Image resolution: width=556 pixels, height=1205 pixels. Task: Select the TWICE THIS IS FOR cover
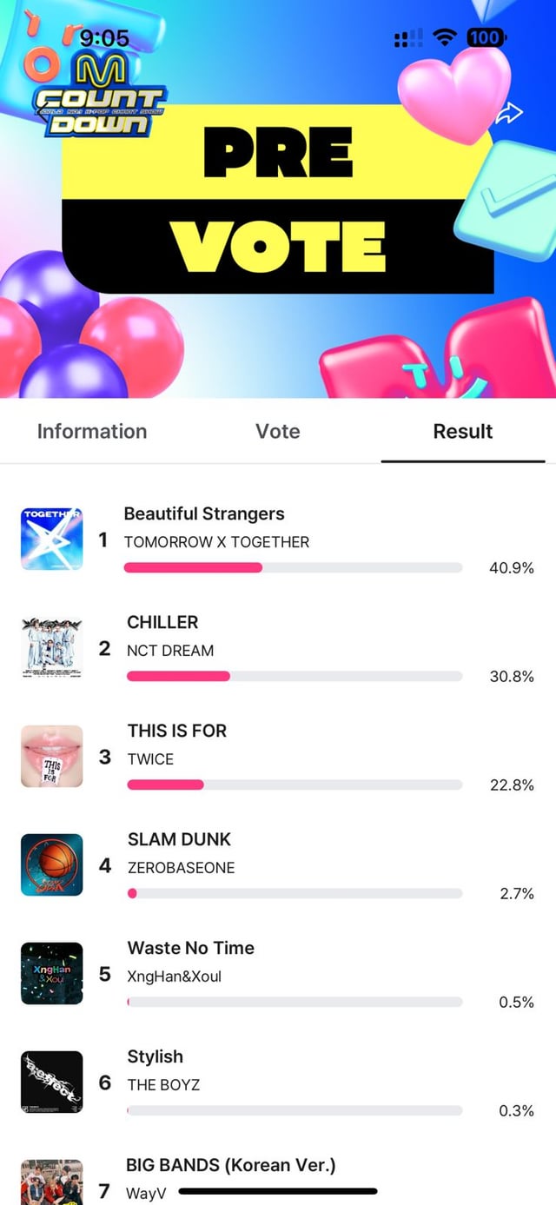(51, 757)
